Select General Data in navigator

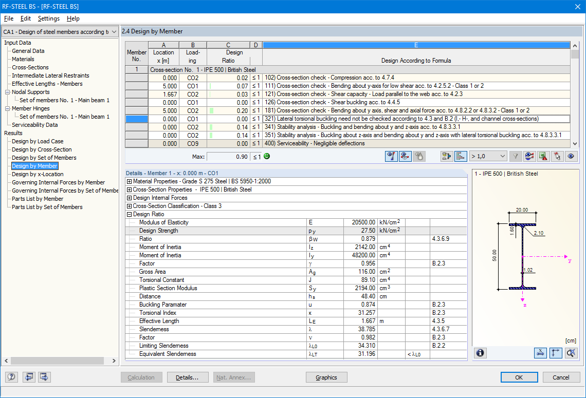(28, 51)
